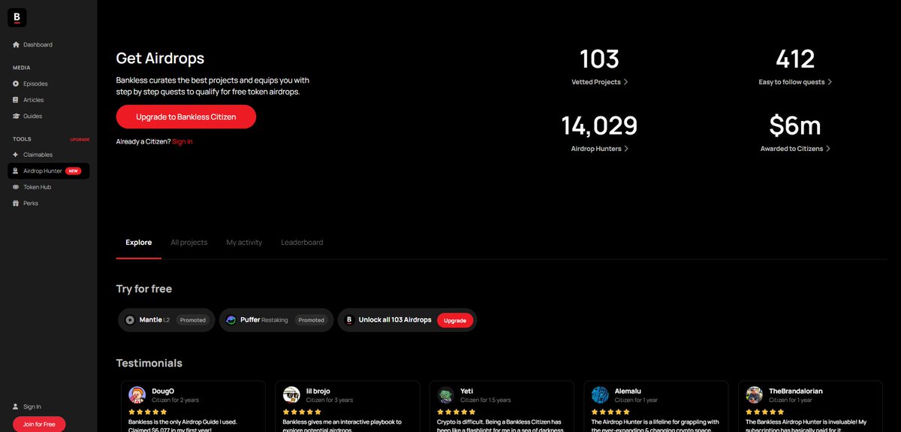Click the Bankless B icon in Unlock chip
The width and height of the screenshot is (901, 432).
pos(348,320)
